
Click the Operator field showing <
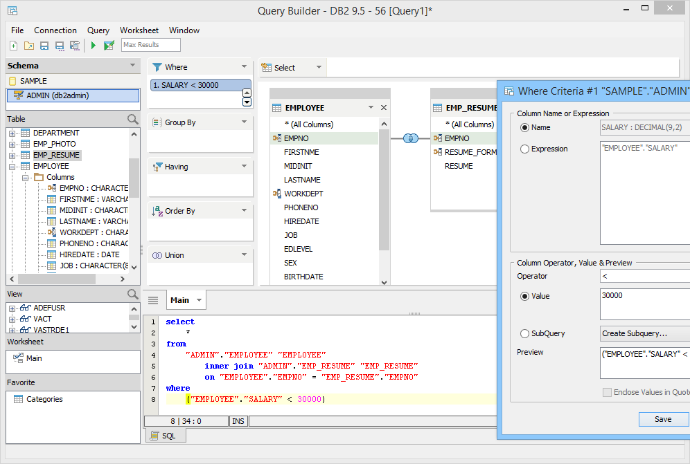(x=645, y=277)
